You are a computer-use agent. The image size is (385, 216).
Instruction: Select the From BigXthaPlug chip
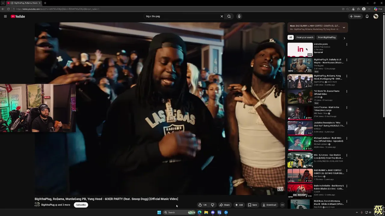pyautogui.click(x=327, y=37)
